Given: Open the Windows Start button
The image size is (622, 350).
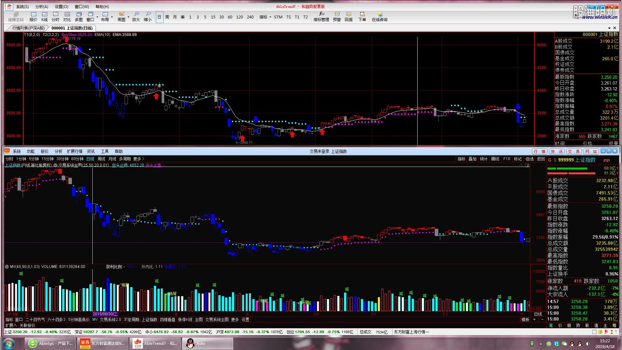Looking at the screenshot, I should pos(9,343).
